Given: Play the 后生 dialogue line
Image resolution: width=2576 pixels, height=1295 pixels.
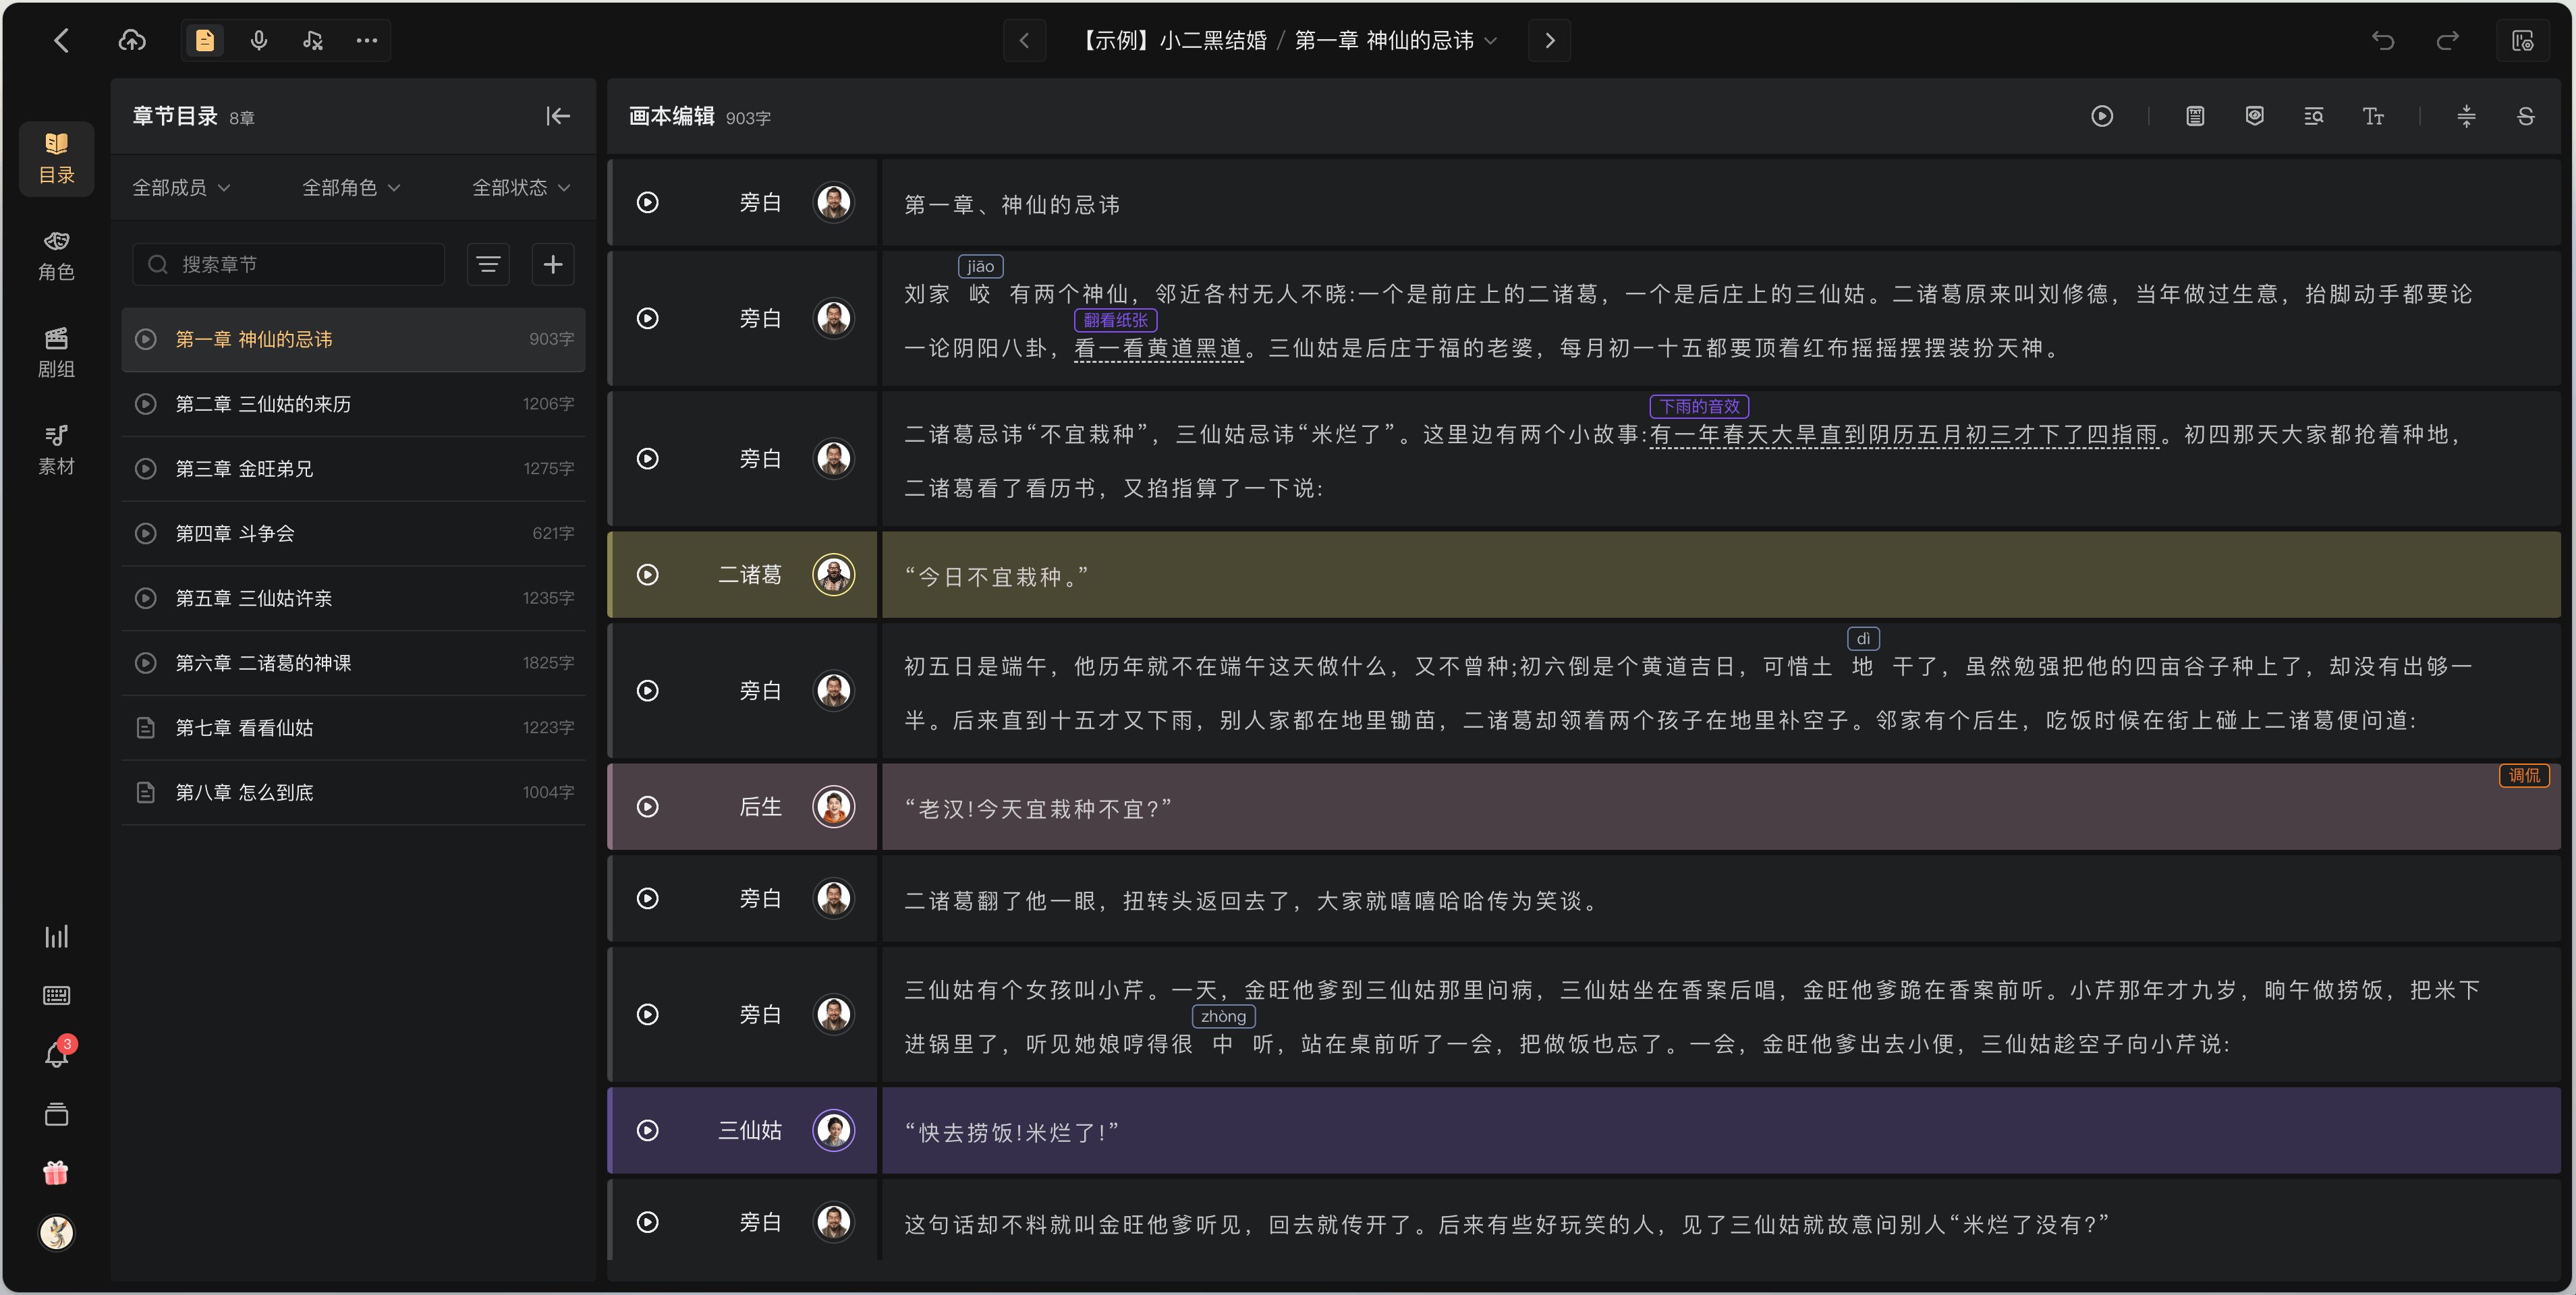Looking at the screenshot, I should tap(648, 807).
